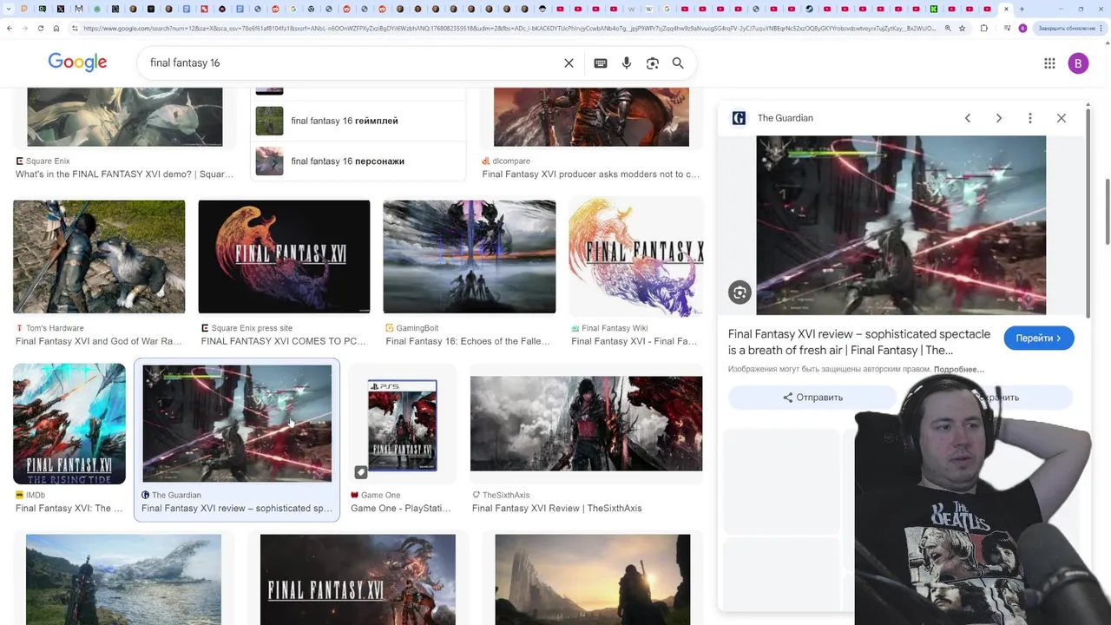Start voice search with the microphone
The width and height of the screenshot is (1111, 625).
[x=626, y=63]
